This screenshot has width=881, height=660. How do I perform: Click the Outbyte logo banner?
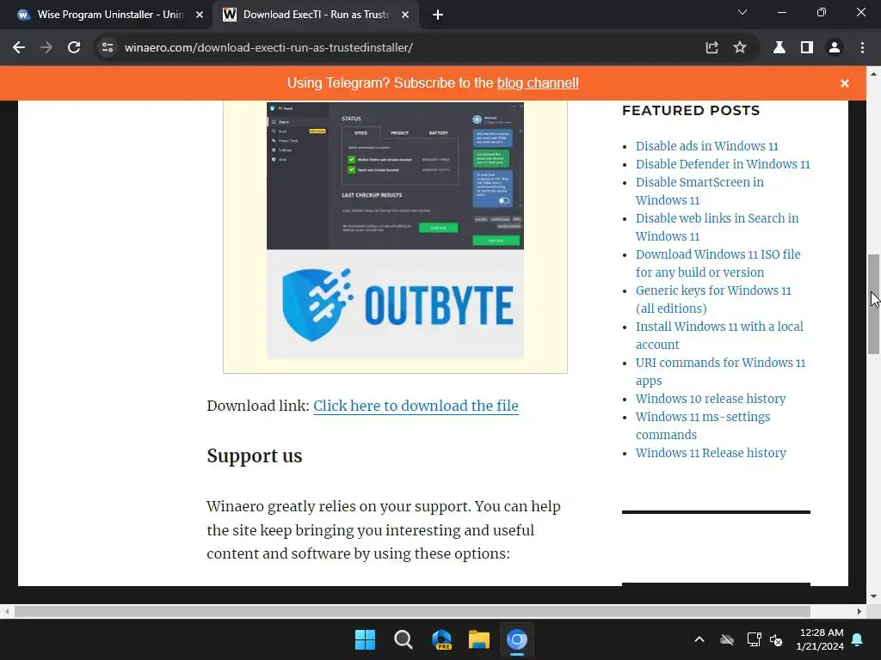point(395,304)
